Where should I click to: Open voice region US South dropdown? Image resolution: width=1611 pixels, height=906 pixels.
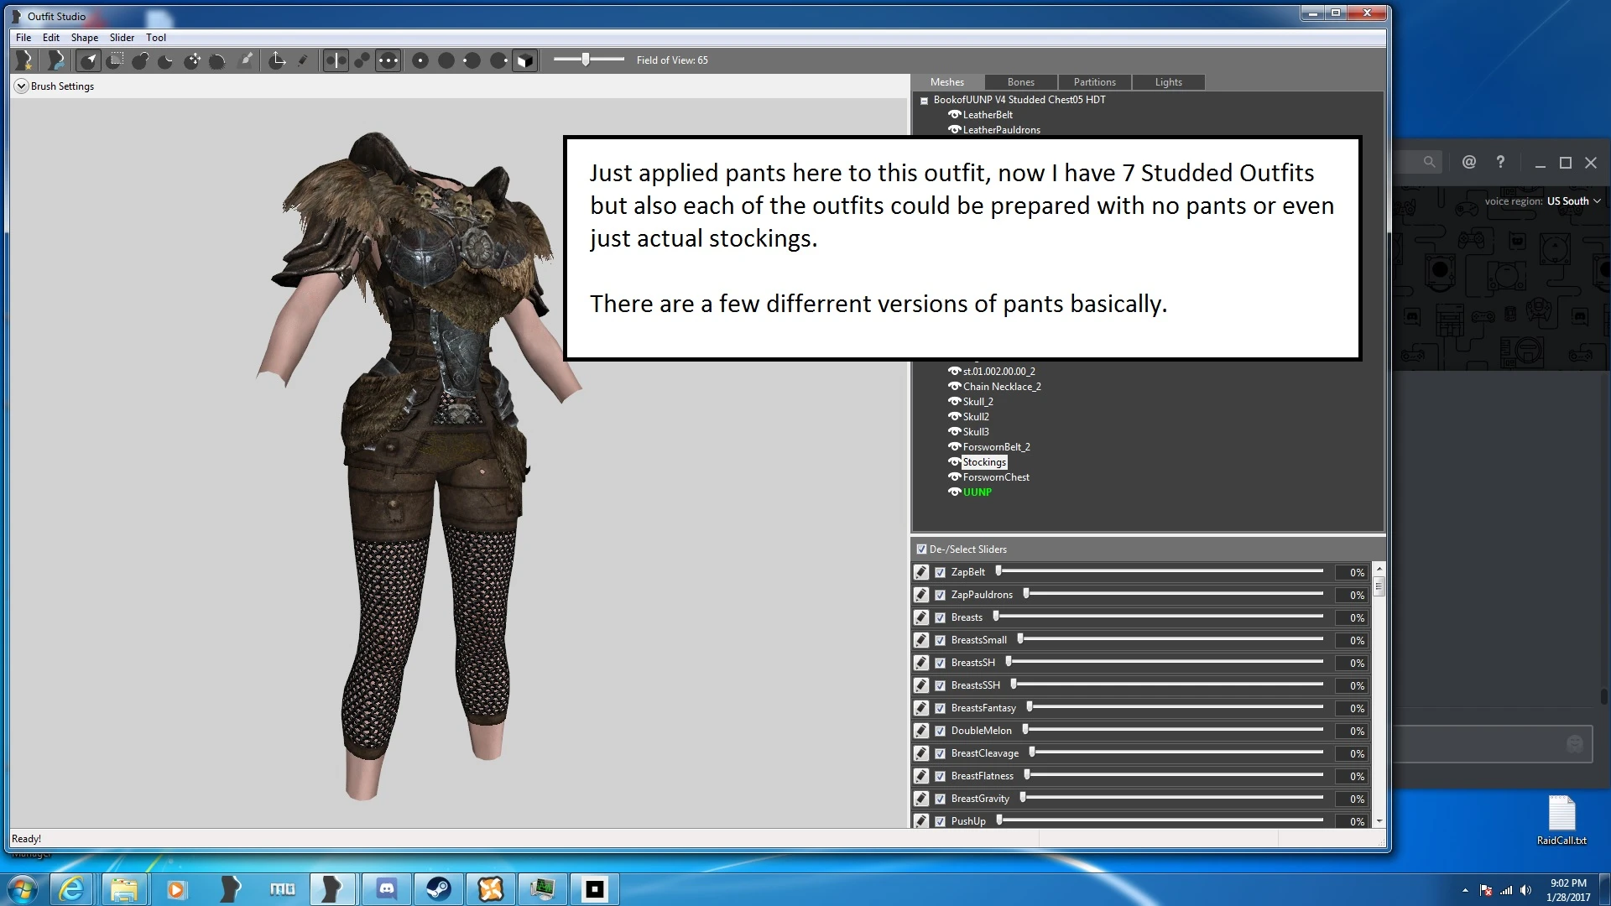click(1574, 201)
